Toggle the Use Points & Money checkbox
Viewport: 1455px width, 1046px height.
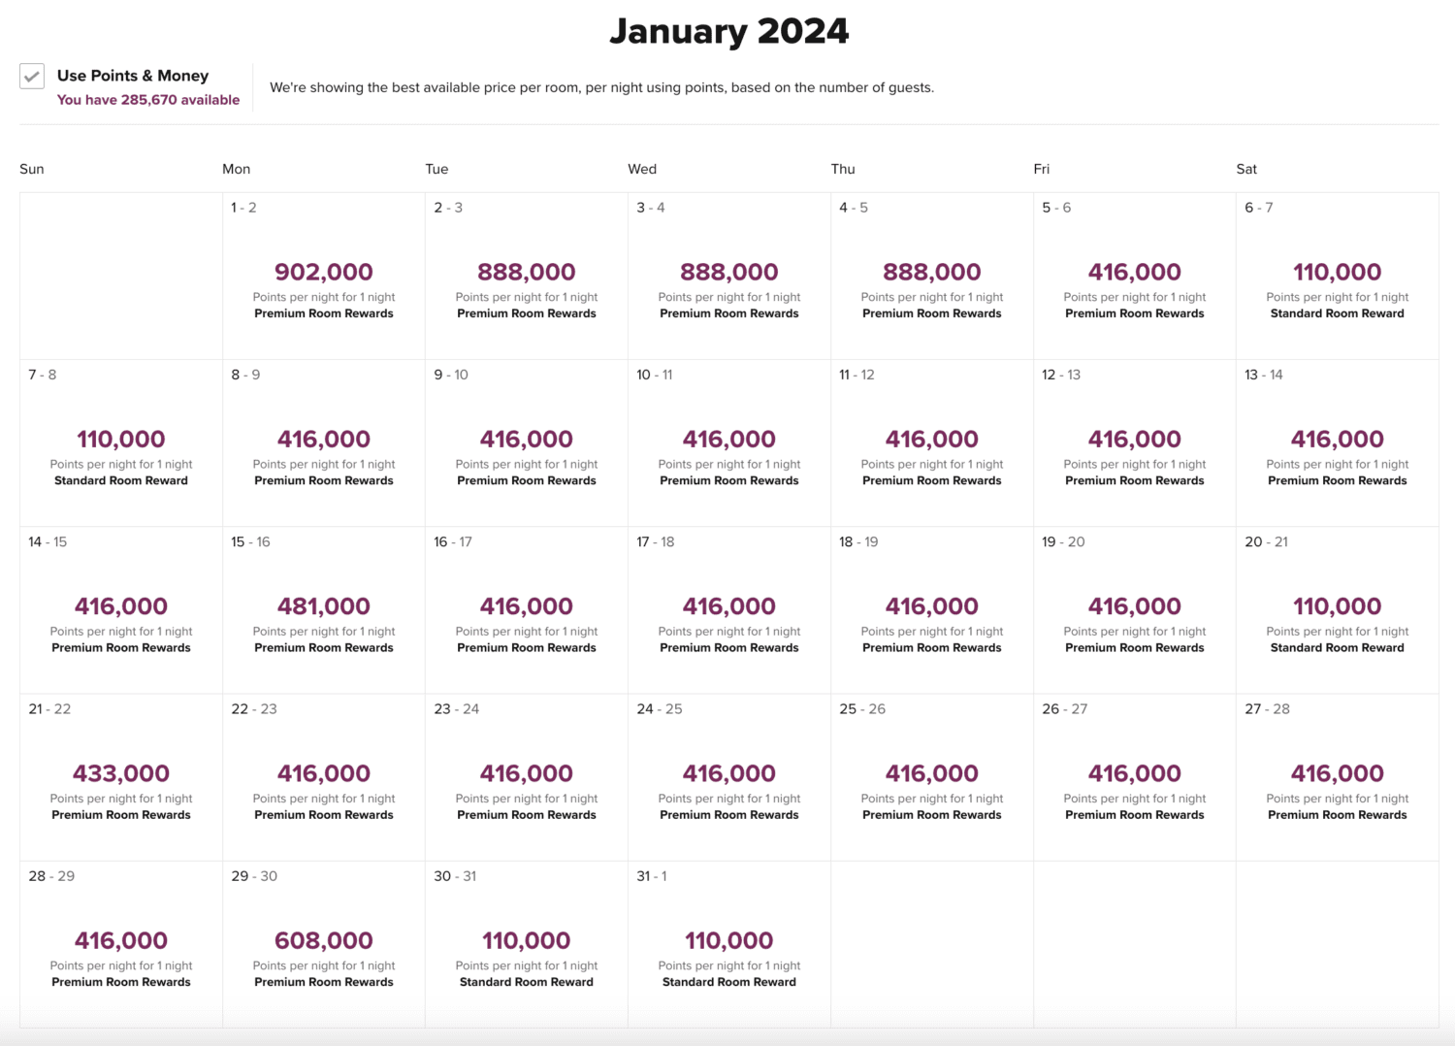pyautogui.click(x=32, y=77)
